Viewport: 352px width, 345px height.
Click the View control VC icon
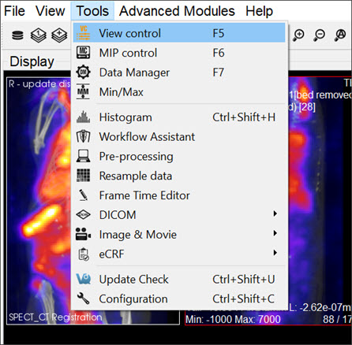84,33
